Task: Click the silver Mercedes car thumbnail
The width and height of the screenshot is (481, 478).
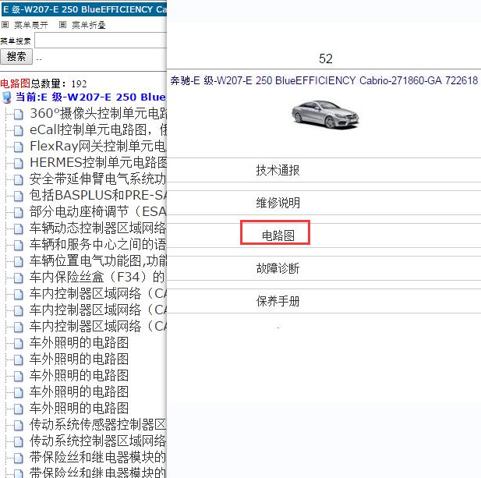Action: coord(325,114)
